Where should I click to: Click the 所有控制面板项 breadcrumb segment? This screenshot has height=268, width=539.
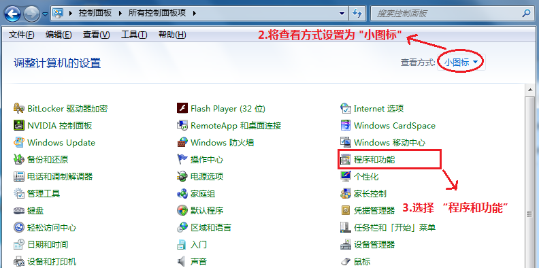pos(157,14)
